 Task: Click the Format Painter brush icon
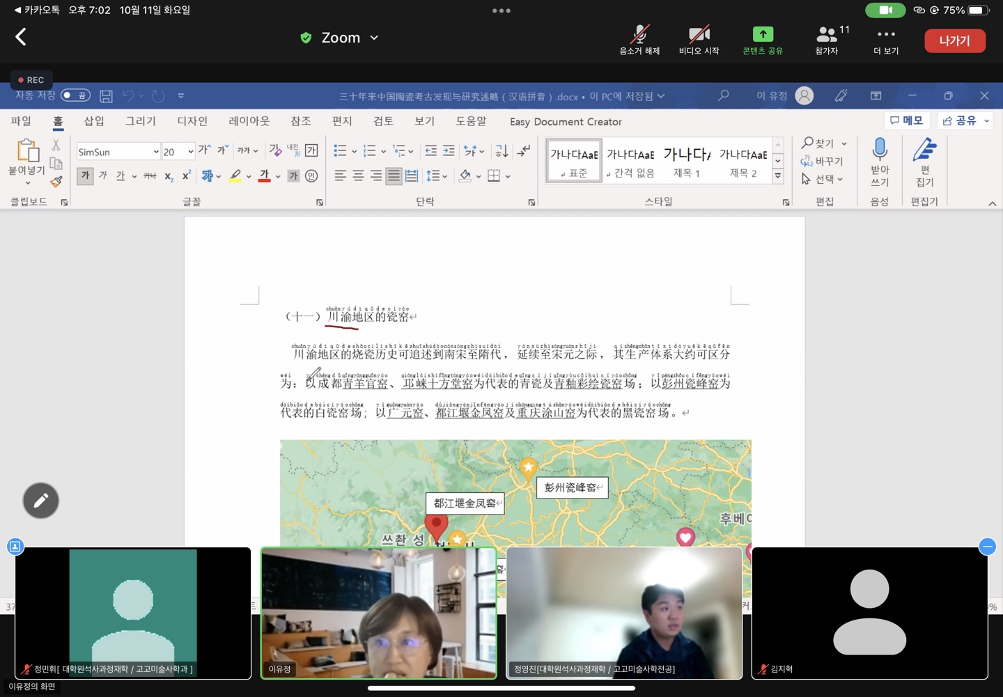(56, 182)
